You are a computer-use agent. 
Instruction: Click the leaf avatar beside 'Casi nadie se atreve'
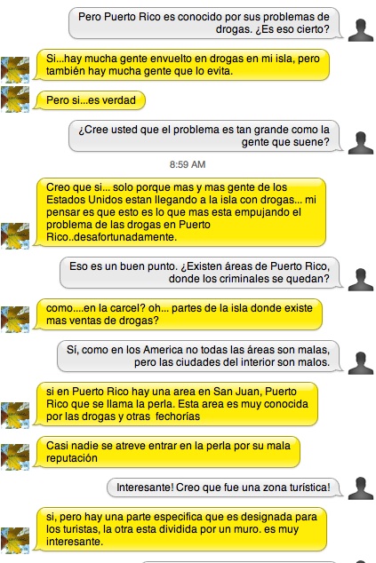click(x=15, y=457)
